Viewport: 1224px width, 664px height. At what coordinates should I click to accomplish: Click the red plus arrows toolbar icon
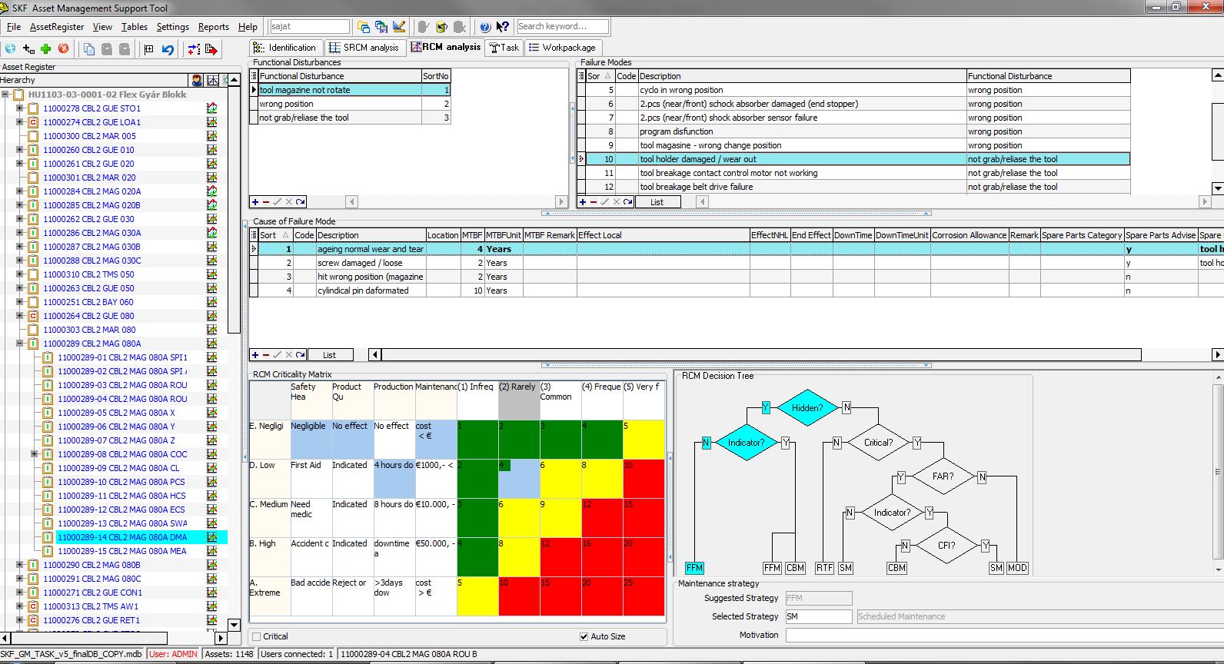tap(194, 49)
